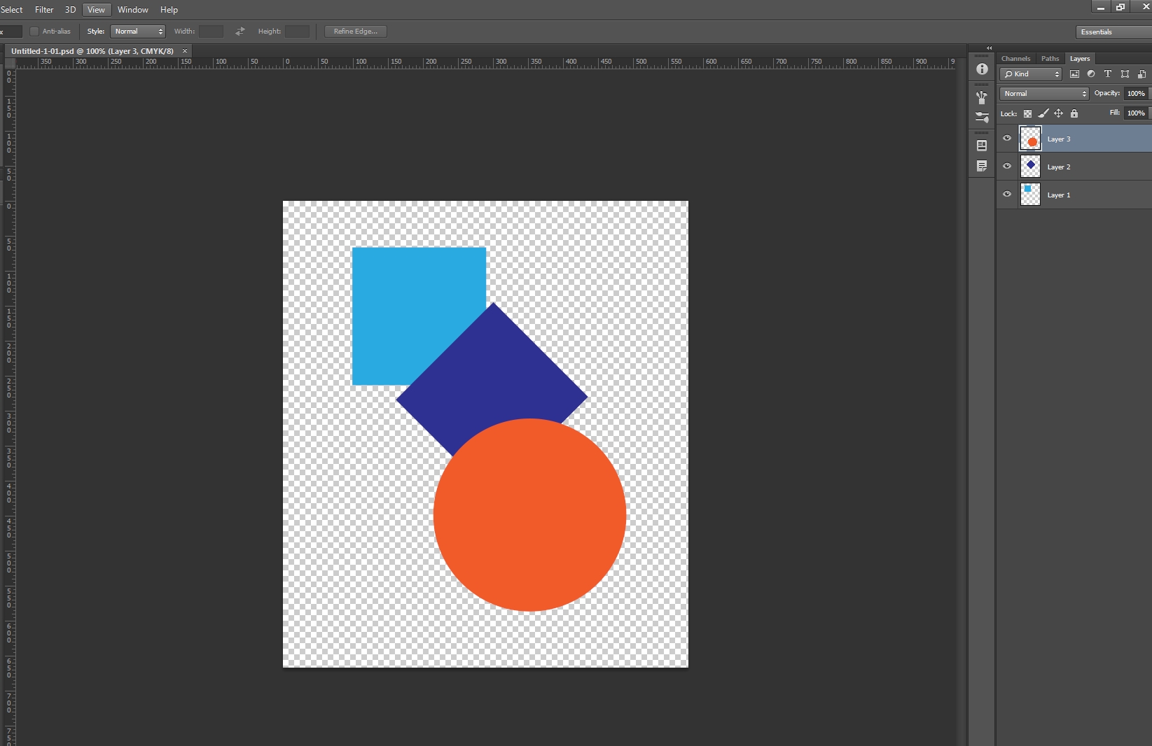Filter layers by pixel layers icon

coord(1074,74)
